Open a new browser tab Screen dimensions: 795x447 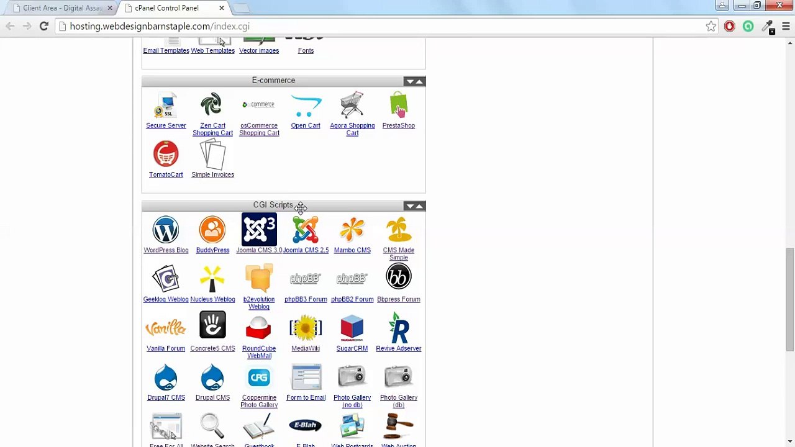tap(241, 8)
